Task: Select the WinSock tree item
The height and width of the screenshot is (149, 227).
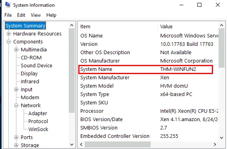Action: (38, 129)
